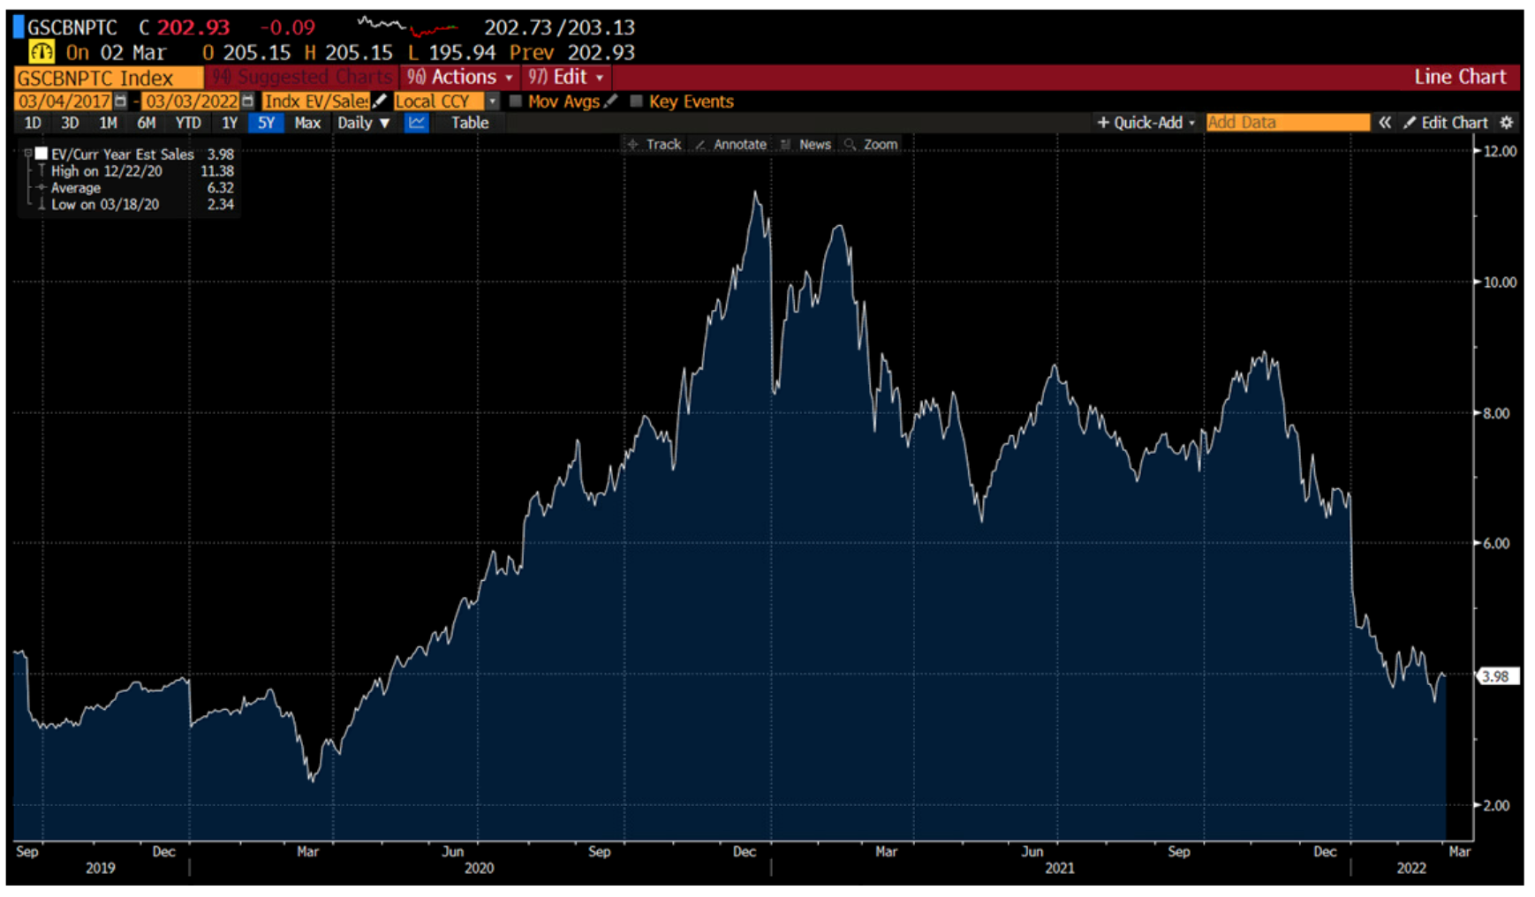The height and width of the screenshot is (897, 1535).
Task: Enable the Mov Avgs checkbox
Action: [516, 102]
